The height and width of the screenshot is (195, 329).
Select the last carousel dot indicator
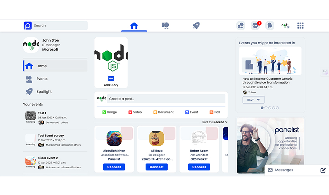(x=277, y=108)
